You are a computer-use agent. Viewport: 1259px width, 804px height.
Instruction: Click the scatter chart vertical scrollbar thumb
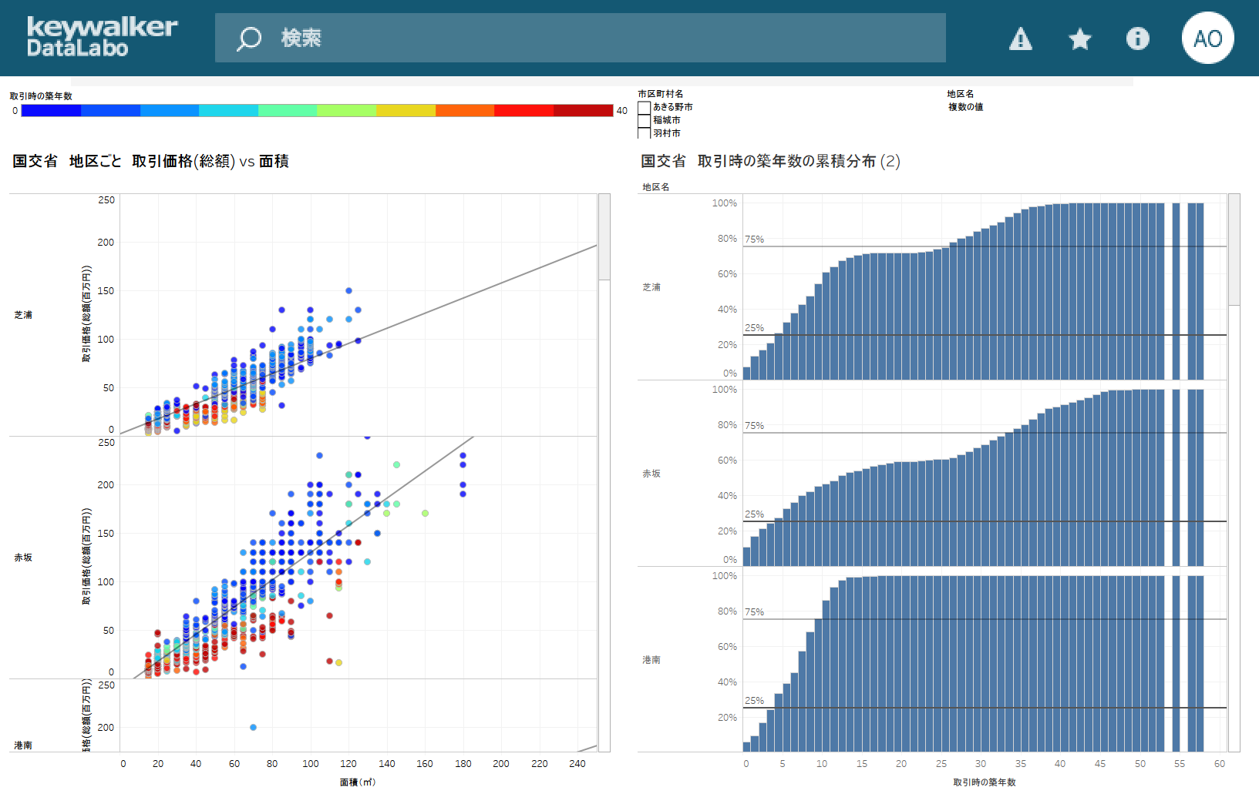point(604,237)
